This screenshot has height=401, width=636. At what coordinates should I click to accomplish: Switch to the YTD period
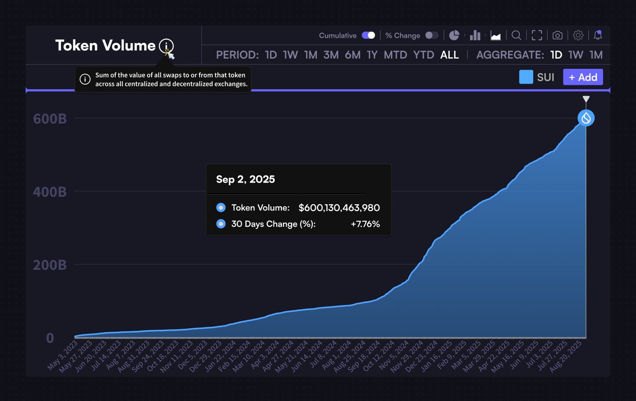click(x=423, y=54)
